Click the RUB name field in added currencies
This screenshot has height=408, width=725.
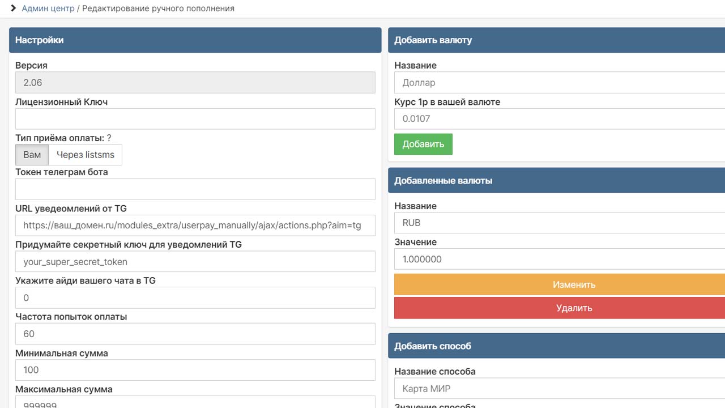560,223
